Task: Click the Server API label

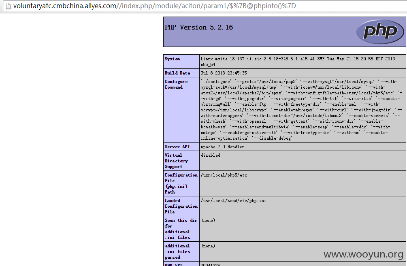Action: (177, 147)
